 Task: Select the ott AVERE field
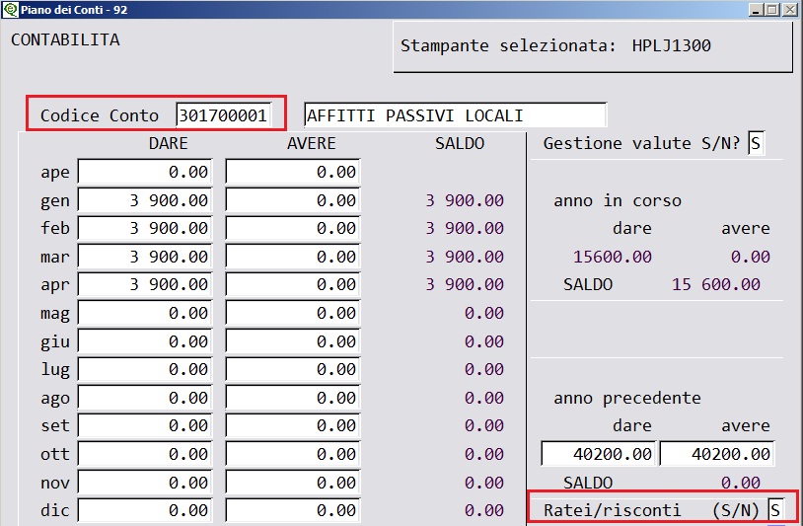point(293,454)
